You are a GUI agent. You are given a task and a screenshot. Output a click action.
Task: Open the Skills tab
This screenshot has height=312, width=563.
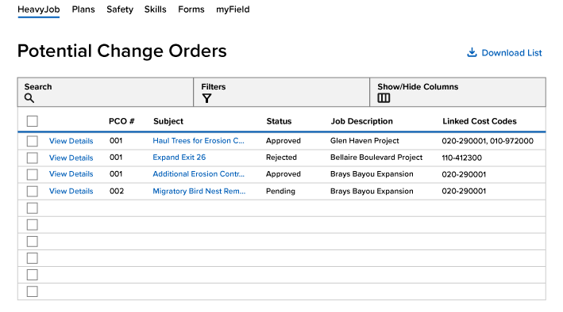point(155,10)
